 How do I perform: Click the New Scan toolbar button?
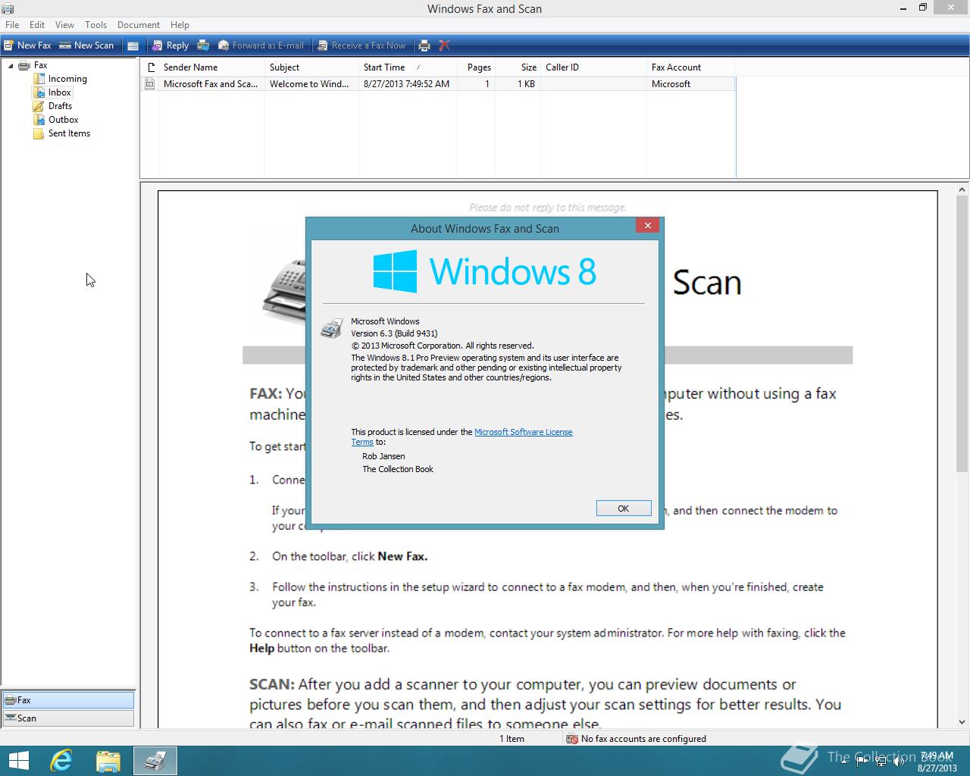(86, 45)
